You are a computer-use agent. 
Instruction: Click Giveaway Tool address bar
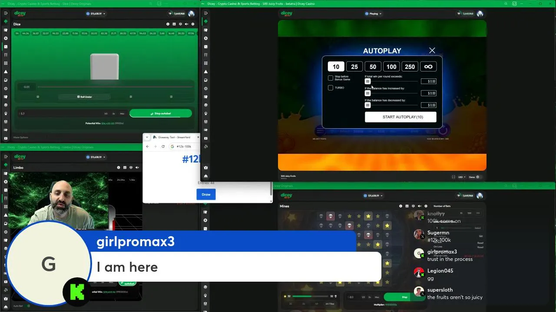(184, 146)
